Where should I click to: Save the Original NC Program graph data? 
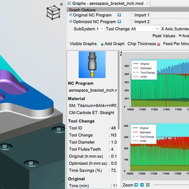click(x=119, y=15)
